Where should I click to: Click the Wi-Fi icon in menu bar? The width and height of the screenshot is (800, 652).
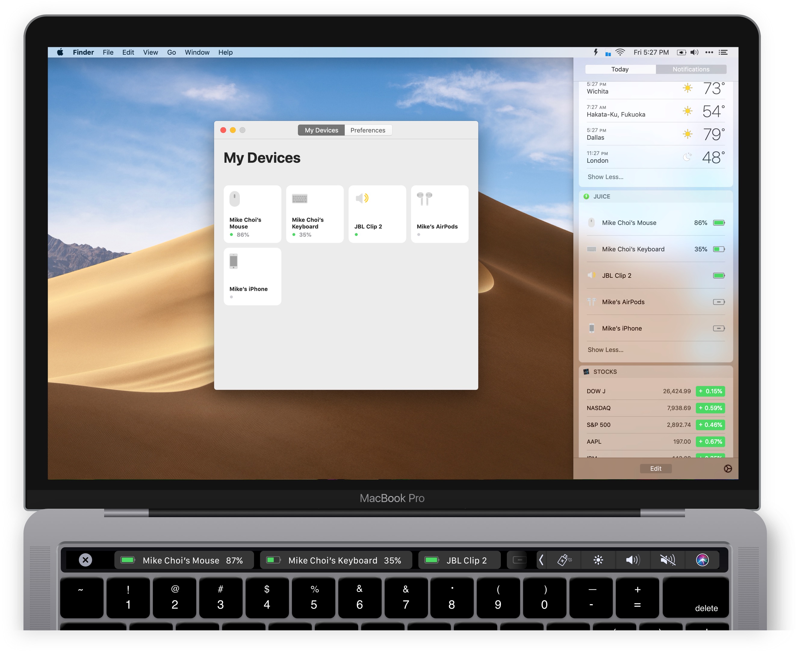pos(620,52)
